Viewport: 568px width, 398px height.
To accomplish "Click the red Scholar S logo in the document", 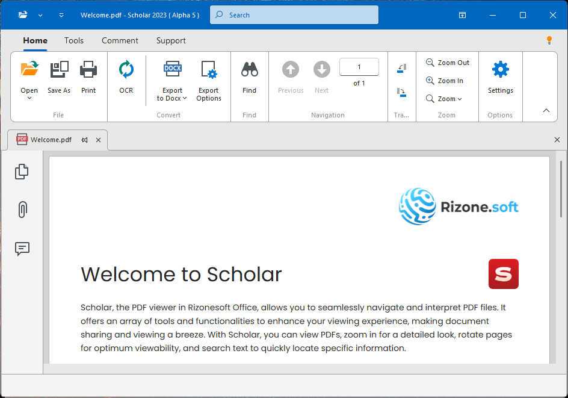I will 504,274.
